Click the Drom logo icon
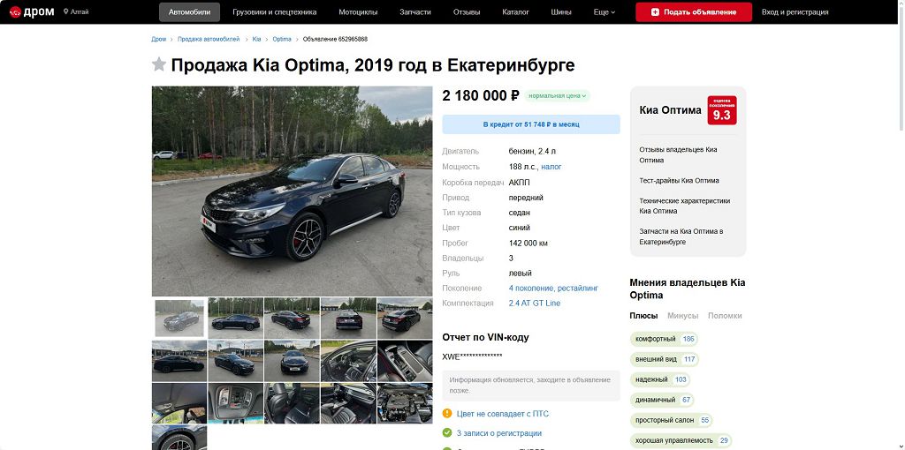Screen dimensions: 905x450 point(15,12)
